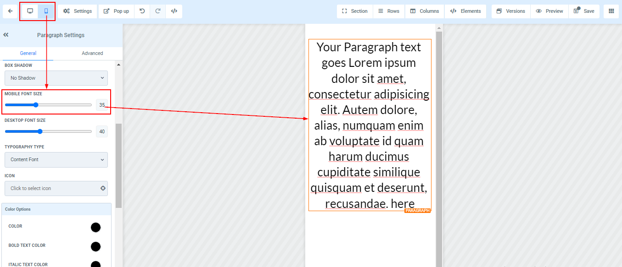
Task: Switch to desktop view icon
Action: tap(30, 11)
